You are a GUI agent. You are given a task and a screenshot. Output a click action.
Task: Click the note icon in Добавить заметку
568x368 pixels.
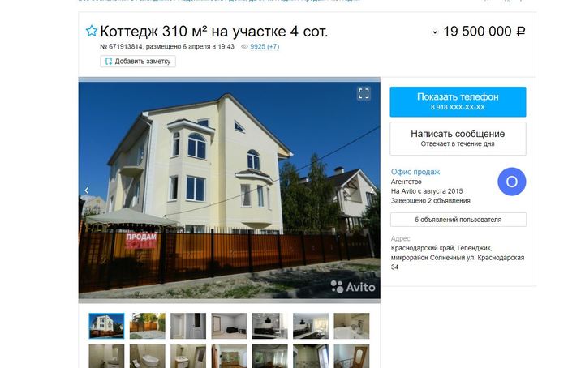click(108, 62)
